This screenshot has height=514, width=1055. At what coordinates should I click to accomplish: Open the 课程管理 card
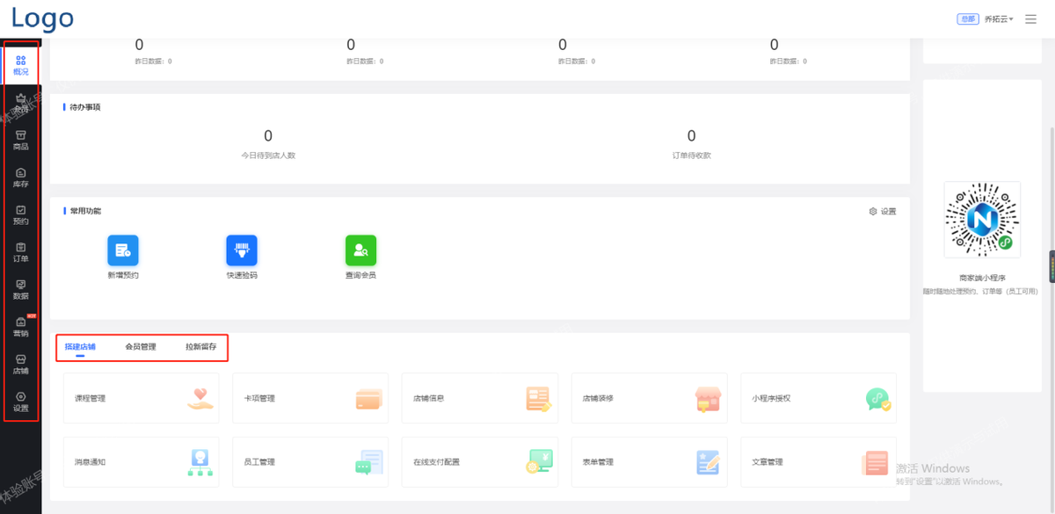[142, 398]
